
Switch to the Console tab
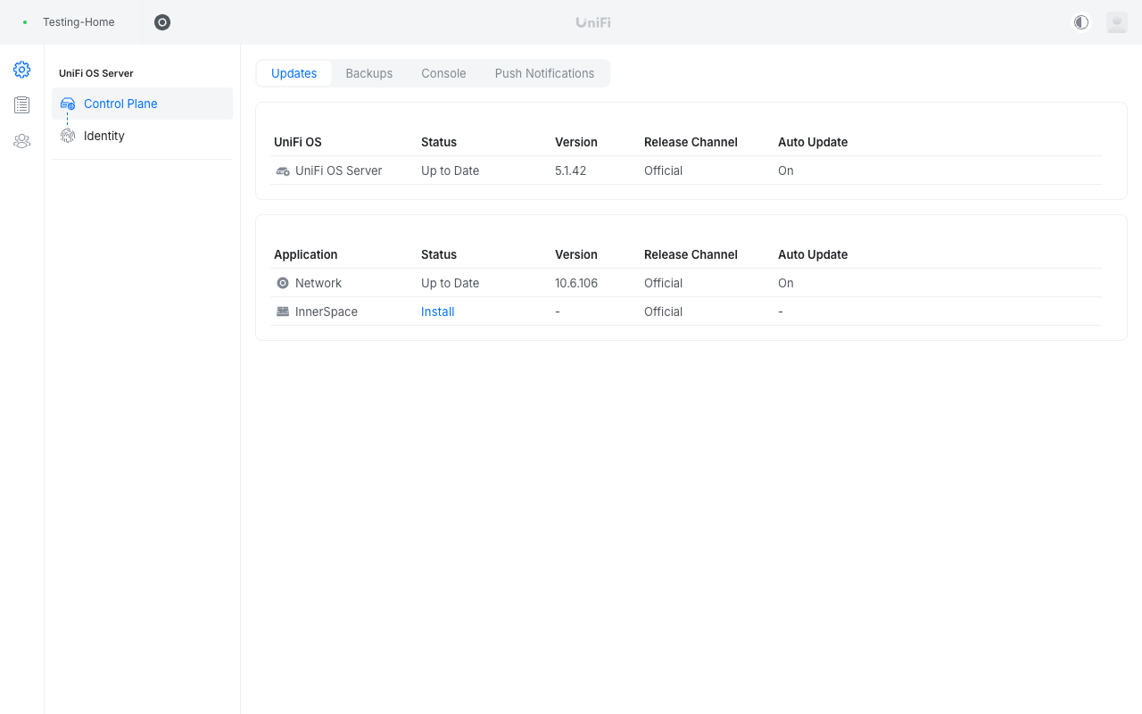point(443,73)
